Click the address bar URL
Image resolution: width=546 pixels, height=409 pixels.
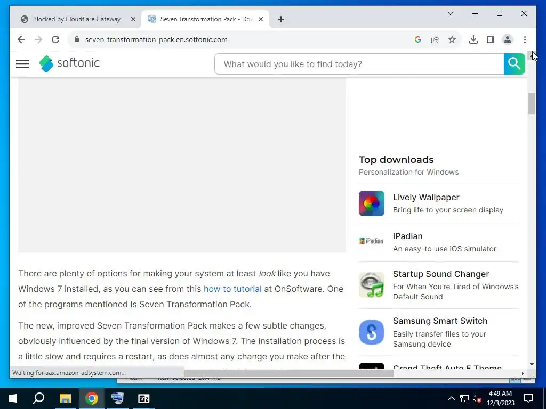156,39
